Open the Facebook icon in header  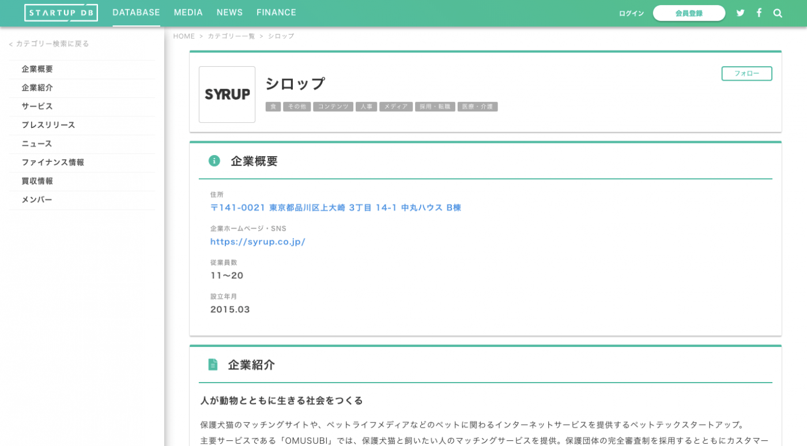pos(759,13)
